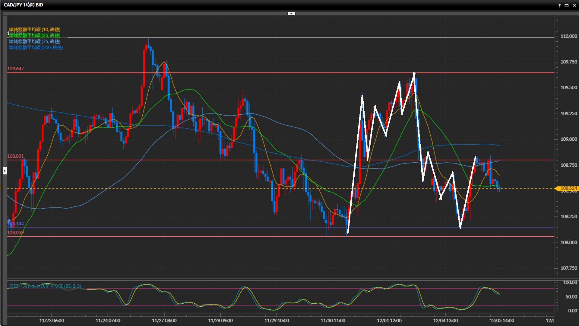Open the help question mark icon
Screen dimensions: 579x326
[x=559, y=5]
